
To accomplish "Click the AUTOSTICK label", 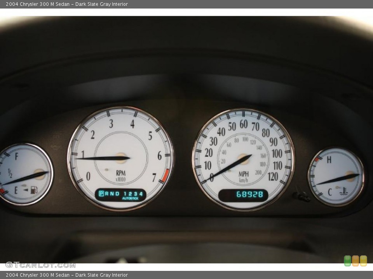I will click(x=130, y=198).
